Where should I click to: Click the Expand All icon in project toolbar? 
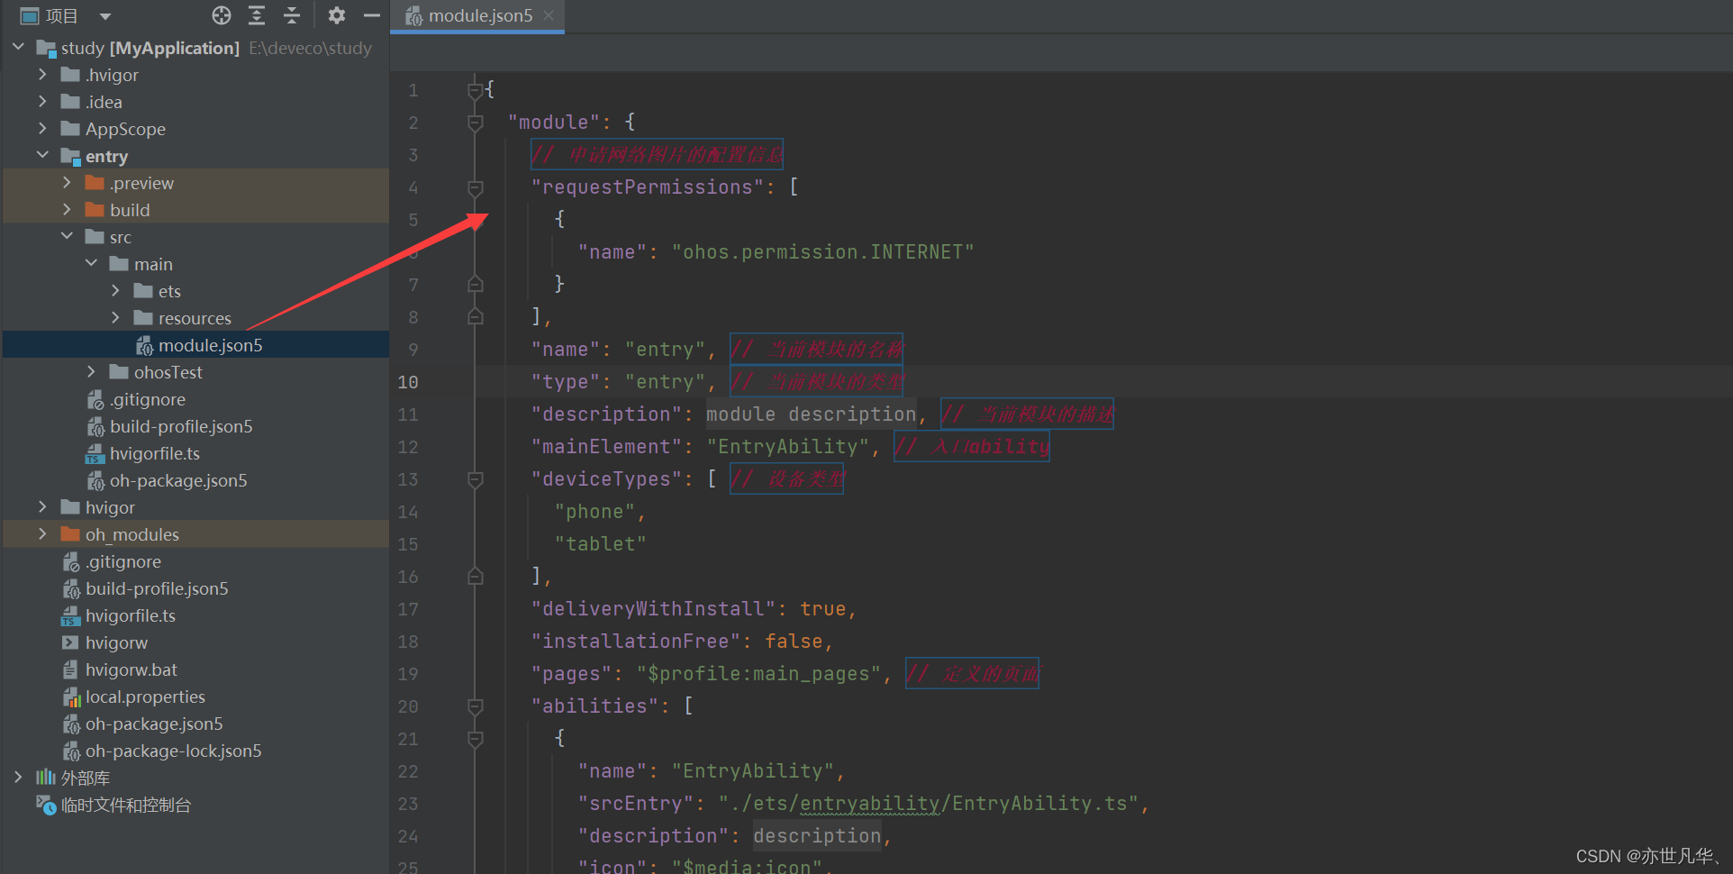coord(257,15)
